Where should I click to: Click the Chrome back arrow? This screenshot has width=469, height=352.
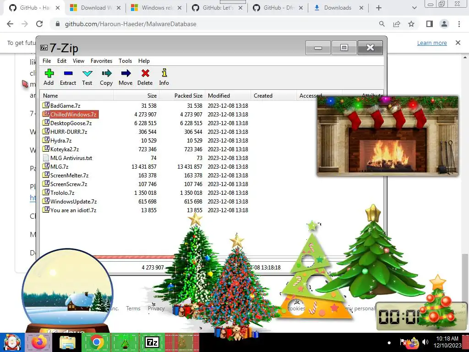coord(10,24)
